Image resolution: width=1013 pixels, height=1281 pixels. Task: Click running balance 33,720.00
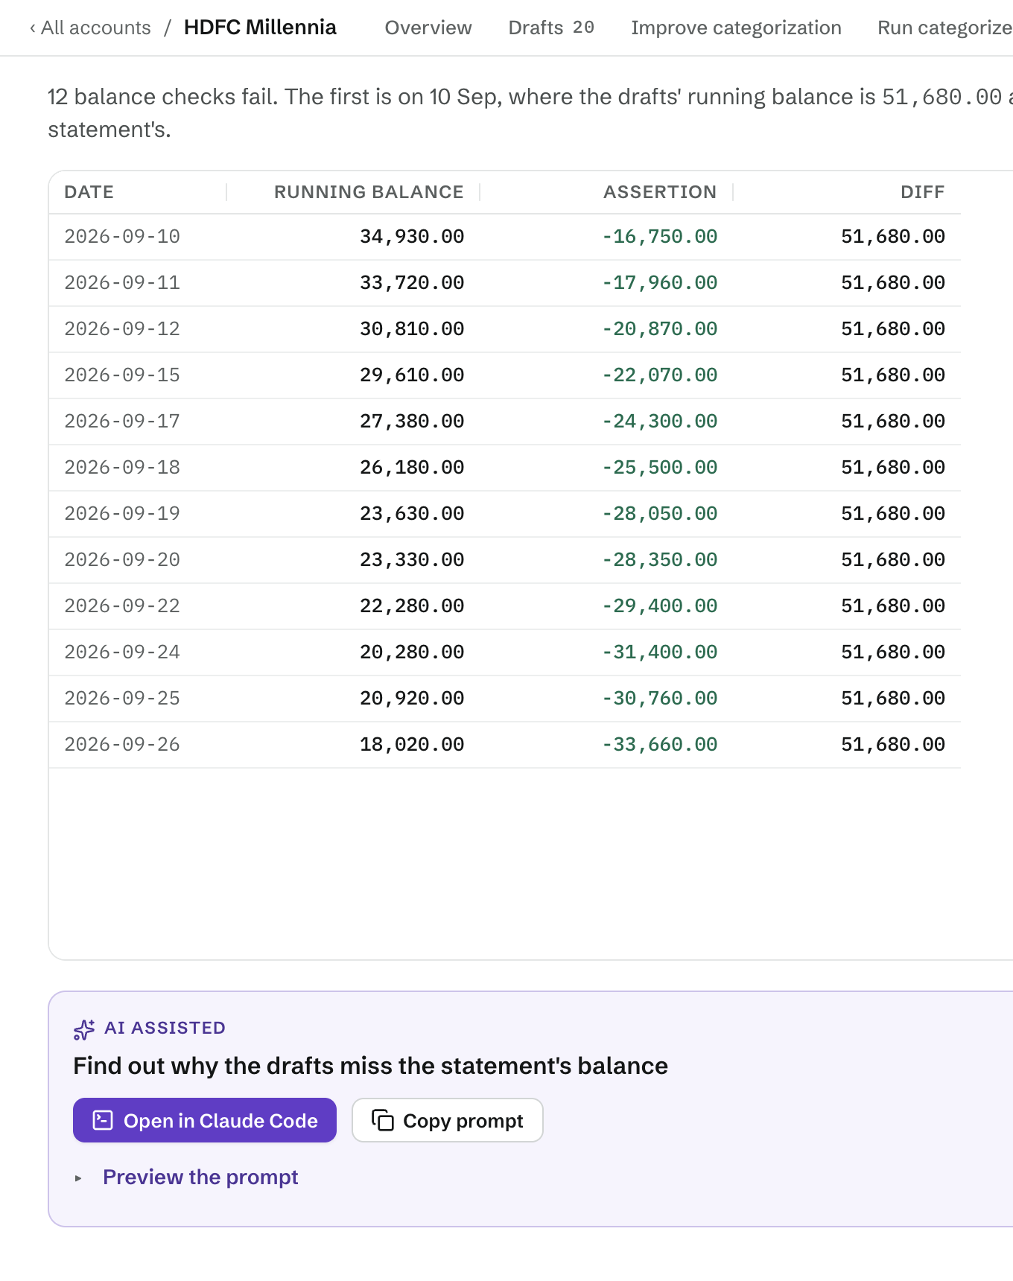[412, 283]
